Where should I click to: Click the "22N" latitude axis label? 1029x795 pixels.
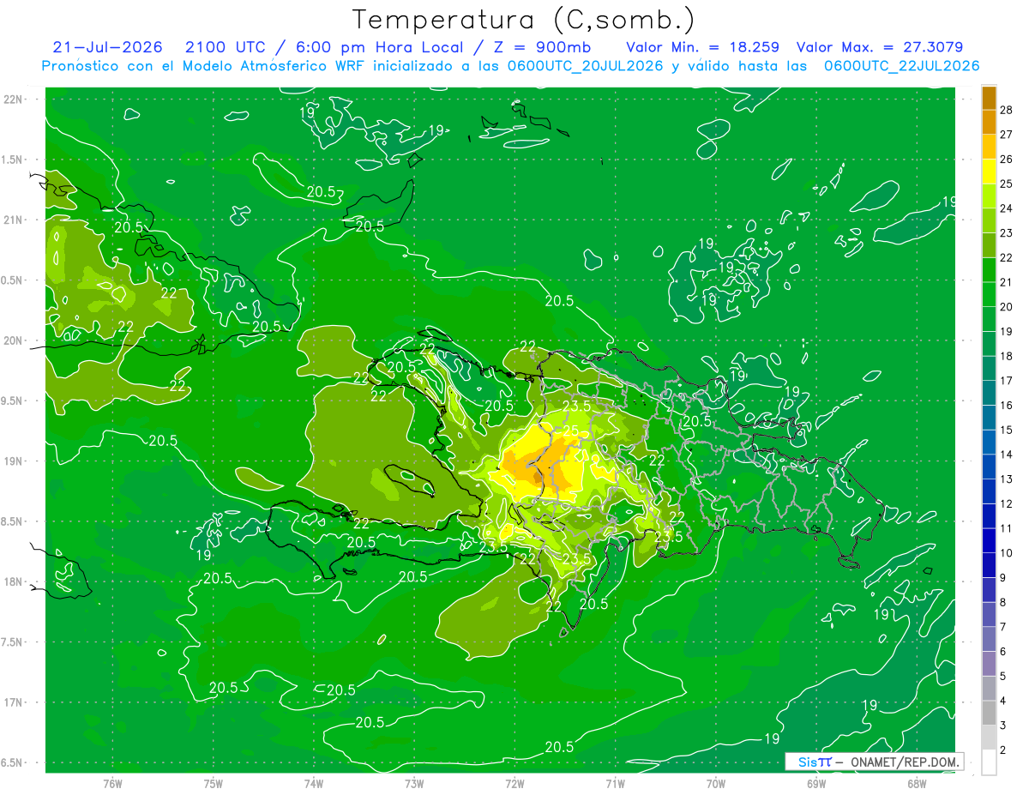click(x=14, y=99)
